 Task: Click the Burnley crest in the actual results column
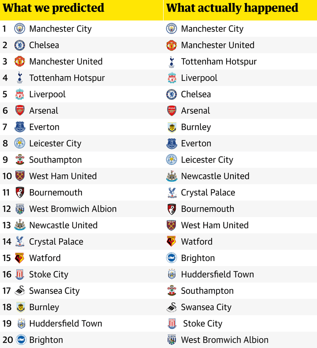172,127
